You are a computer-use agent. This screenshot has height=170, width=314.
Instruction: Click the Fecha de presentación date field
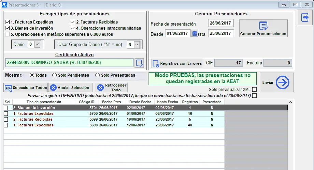pos(221,24)
